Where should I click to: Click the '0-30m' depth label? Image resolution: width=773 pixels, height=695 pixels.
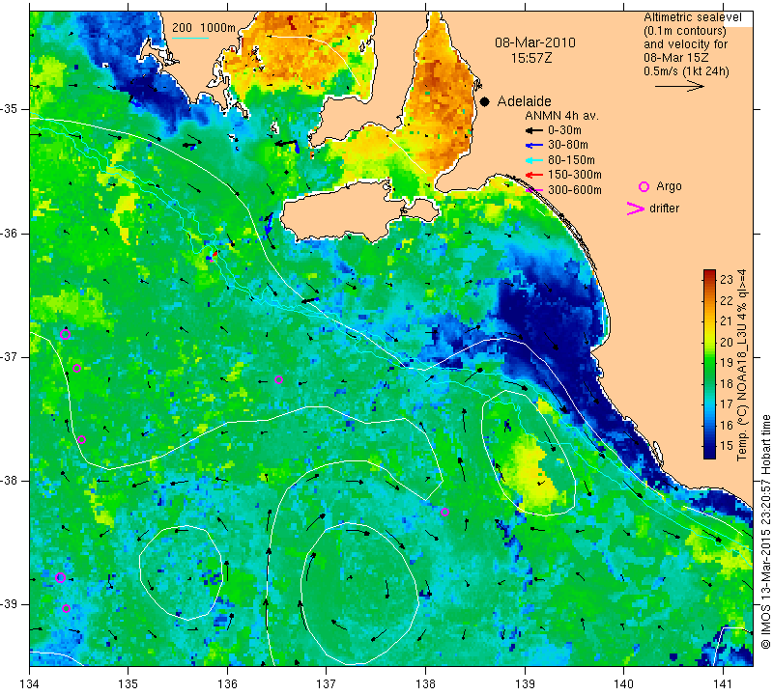pyautogui.click(x=564, y=130)
